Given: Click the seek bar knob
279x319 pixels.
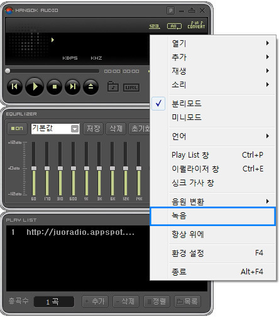Looking at the screenshot, I should pyautogui.click(x=8, y=71).
